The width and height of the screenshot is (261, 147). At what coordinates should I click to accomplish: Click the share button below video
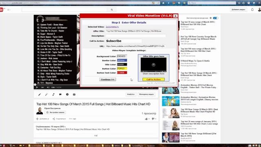[59, 119]
